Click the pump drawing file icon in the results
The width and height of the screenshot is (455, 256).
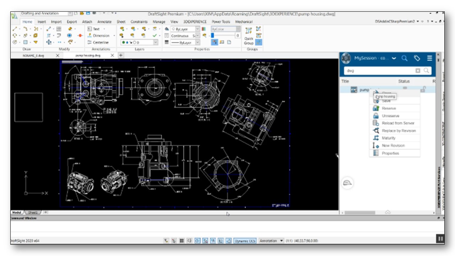coord(354,90)
